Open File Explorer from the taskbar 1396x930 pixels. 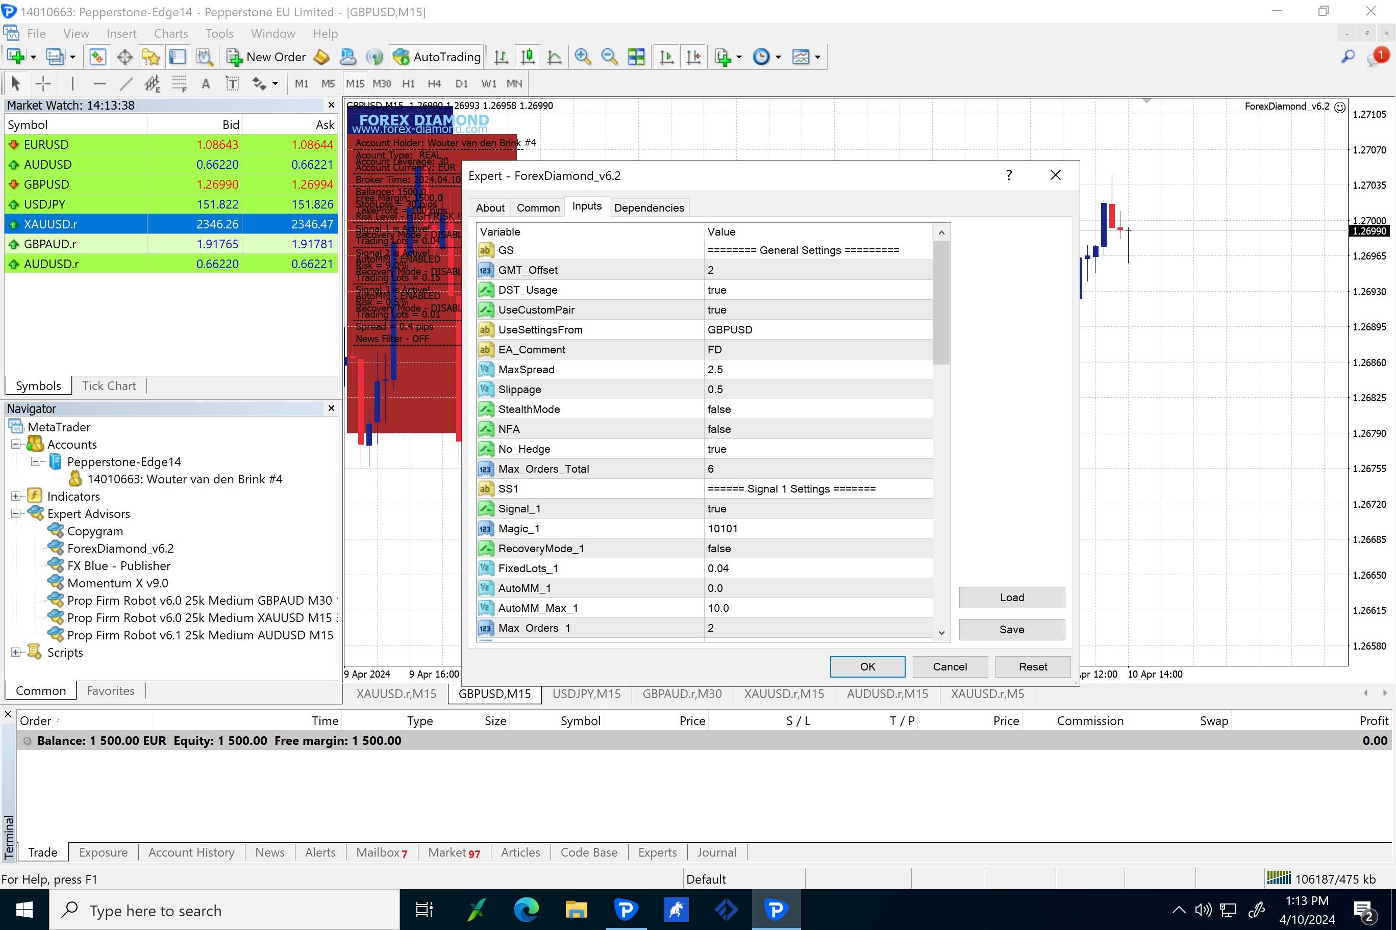point(576,909)
